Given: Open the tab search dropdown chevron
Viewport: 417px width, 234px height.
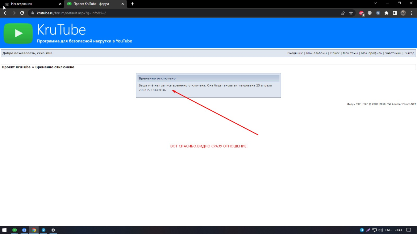Looking at the screenshot, I should pyautogui.click(x=375, y=3).
